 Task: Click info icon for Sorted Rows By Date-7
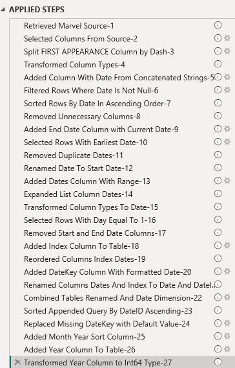point(218,103)
